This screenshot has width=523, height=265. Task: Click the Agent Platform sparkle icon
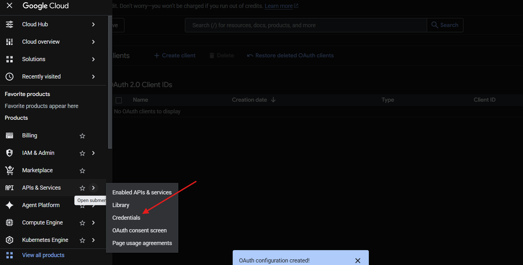9,205
